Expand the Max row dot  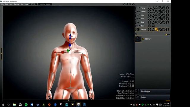point(136,15)
